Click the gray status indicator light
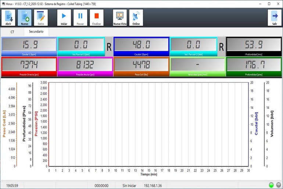Viewport: 283px width, 189px height. tap(279, 185)
